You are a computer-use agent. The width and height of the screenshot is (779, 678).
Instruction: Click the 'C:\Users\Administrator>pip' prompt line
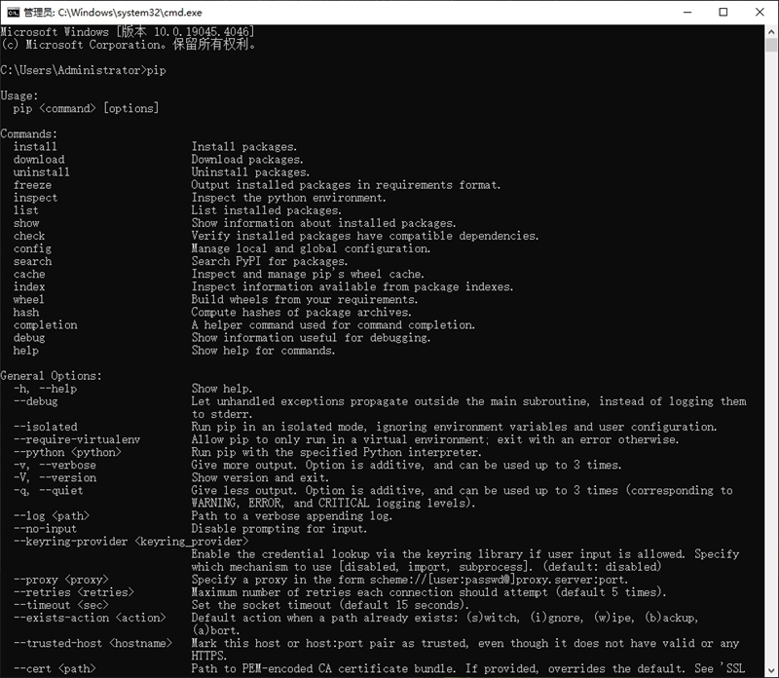83,70
